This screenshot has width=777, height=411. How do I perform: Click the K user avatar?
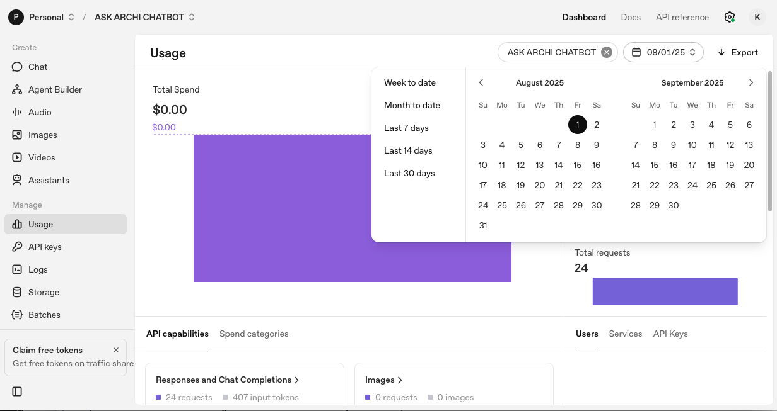[x=757, y=17]
